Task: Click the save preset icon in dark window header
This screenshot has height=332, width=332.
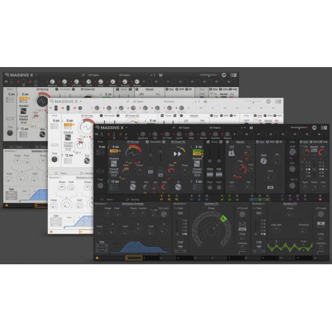Action: point(251,127)
